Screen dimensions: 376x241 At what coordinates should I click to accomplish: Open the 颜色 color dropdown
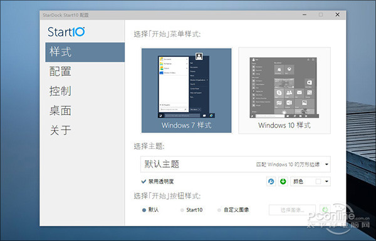click(311, 182)
